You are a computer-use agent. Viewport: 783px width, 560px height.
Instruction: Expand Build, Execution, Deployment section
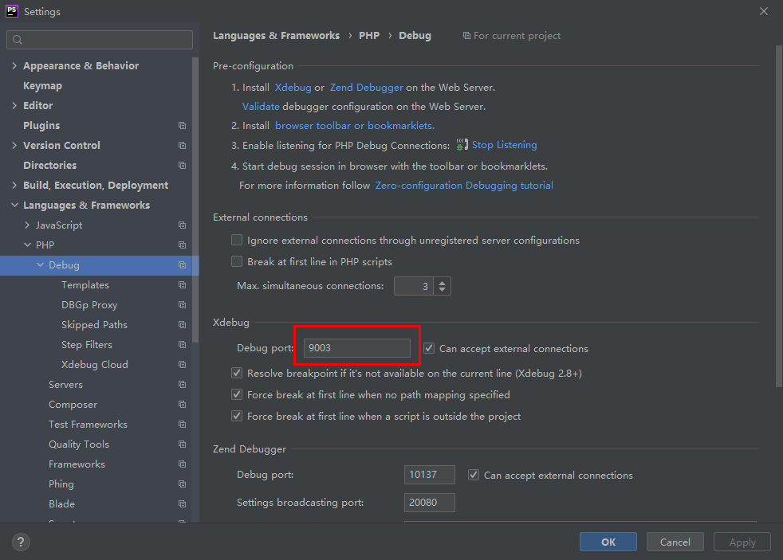click(x=14, y=186)
